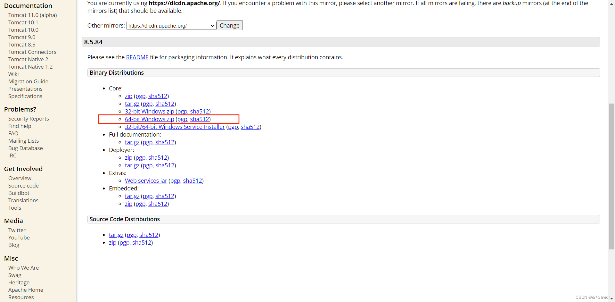
Task: Open sha512 for source code zip
Action: point(142,243)
